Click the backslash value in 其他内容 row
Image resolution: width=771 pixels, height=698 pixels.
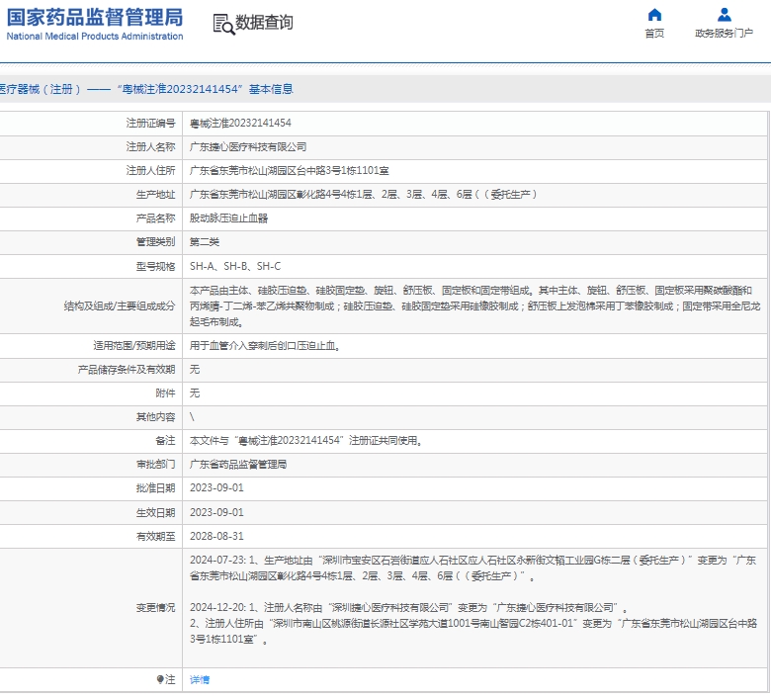click(x=192, y=417)
